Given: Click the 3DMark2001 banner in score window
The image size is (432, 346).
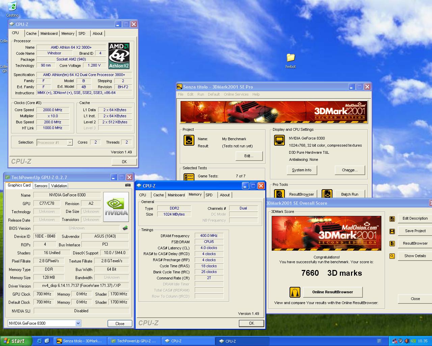Looking at the screenshot, I should click(326, 233).
